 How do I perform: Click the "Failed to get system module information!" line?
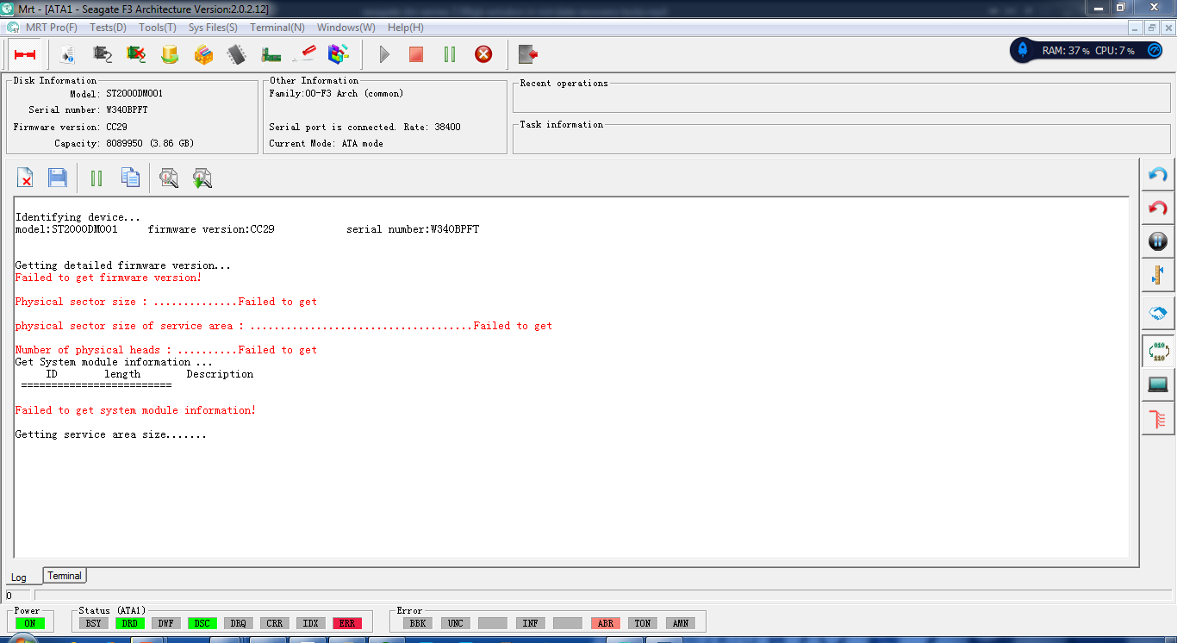tap(135, 410)
